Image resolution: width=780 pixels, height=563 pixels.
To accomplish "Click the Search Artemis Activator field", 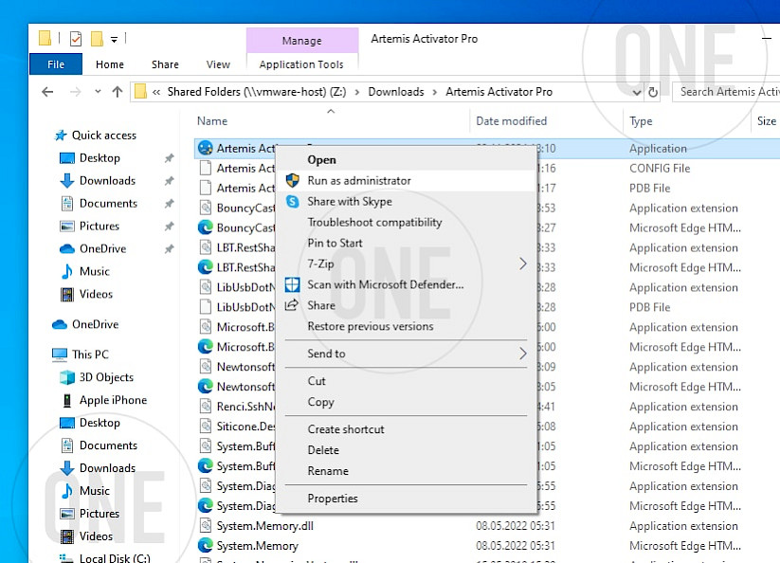I will (x=726, y=92).
